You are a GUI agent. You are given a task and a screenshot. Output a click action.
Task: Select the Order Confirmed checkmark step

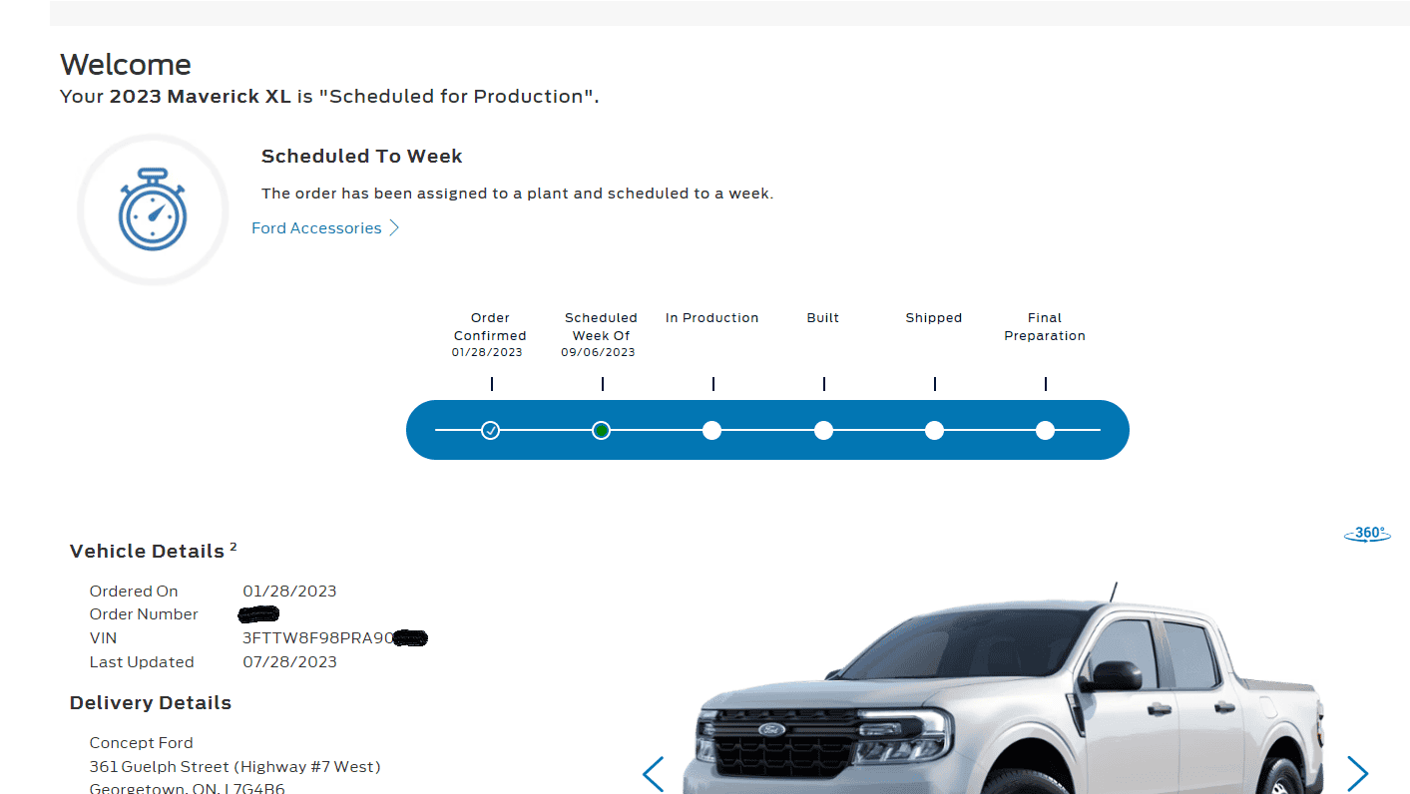(x=490, y=430)
